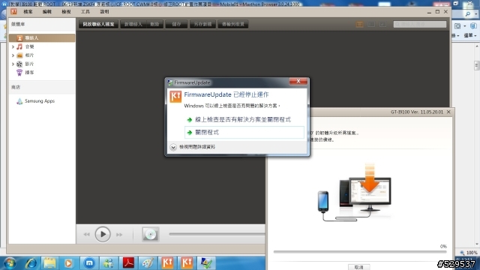480x270 pixels.
Task: Click the 影片 film reel icon
Action: click(x=19, y=64)
